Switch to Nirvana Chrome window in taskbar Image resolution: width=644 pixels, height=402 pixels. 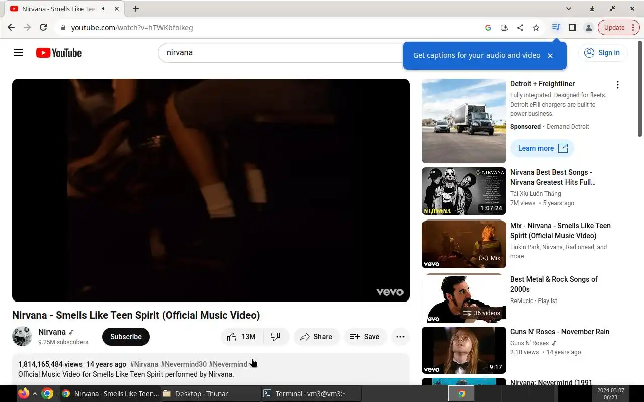(110, 394)
